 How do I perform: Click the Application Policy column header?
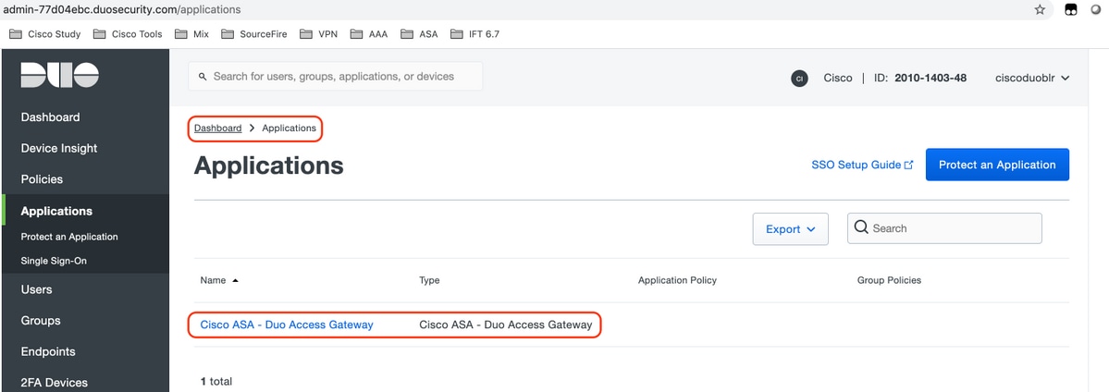(677, 280)
